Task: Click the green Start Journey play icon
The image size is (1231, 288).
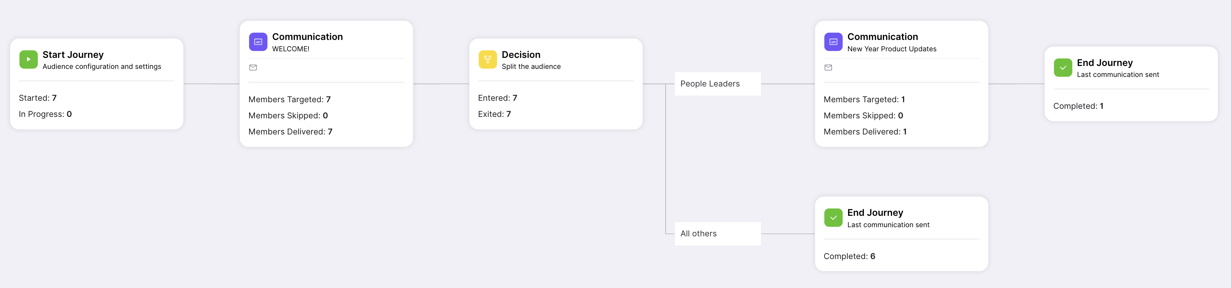Action: tap(28, 60)
